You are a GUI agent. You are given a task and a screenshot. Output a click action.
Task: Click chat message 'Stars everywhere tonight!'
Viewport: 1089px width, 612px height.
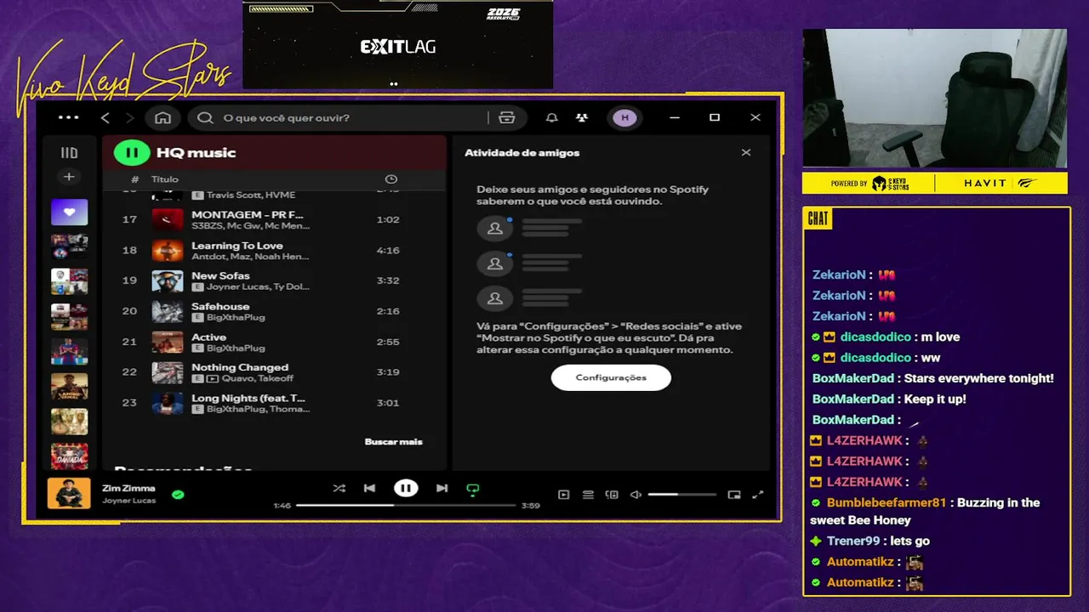coord(979,378)
